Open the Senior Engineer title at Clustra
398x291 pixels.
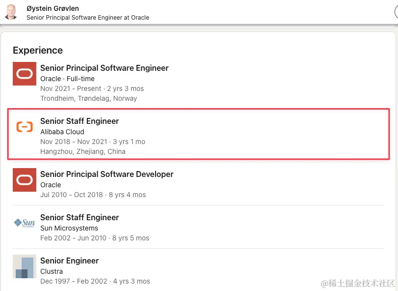[69, 261]
